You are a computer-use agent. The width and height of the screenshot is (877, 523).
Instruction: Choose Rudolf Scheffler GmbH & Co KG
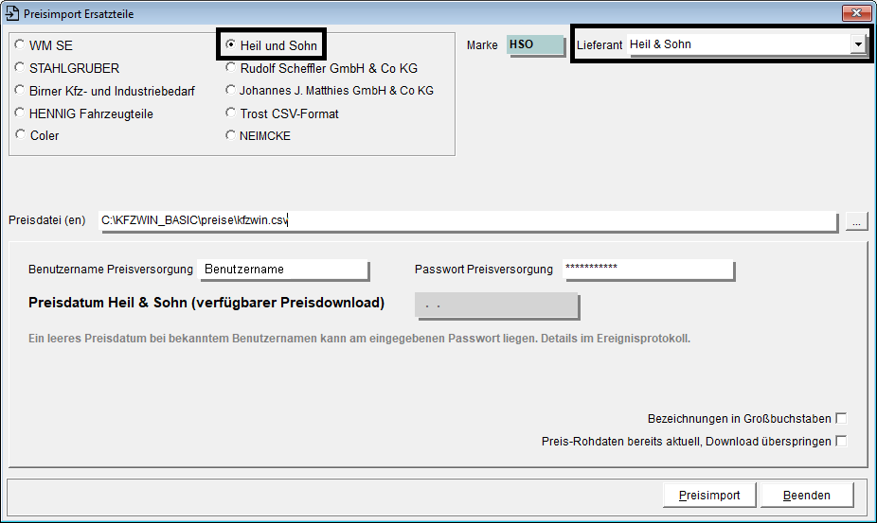(230, 67)
